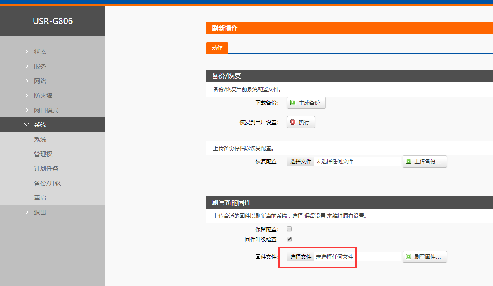Select the 动作 tab
493x286 pixels.
[217, 48]
